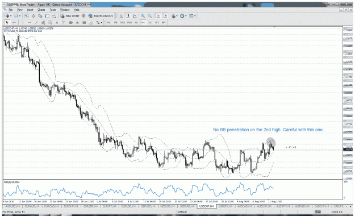
Task: Switch chart to Bar Chart mode
Action: [x=121, y=16]
